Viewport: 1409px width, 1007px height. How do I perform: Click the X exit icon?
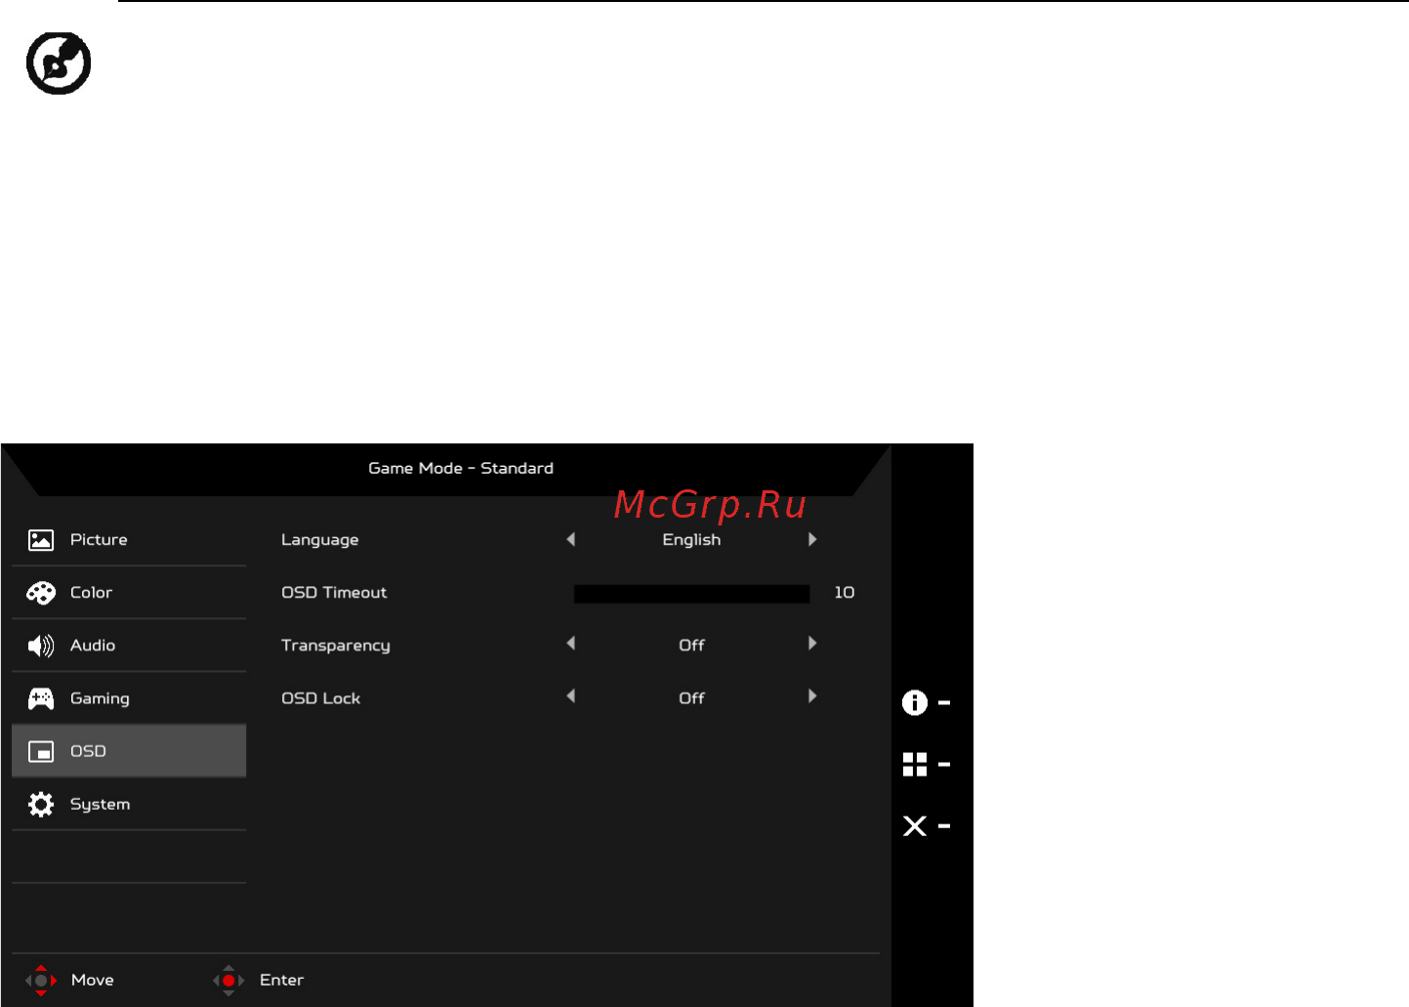pos(915,826)
